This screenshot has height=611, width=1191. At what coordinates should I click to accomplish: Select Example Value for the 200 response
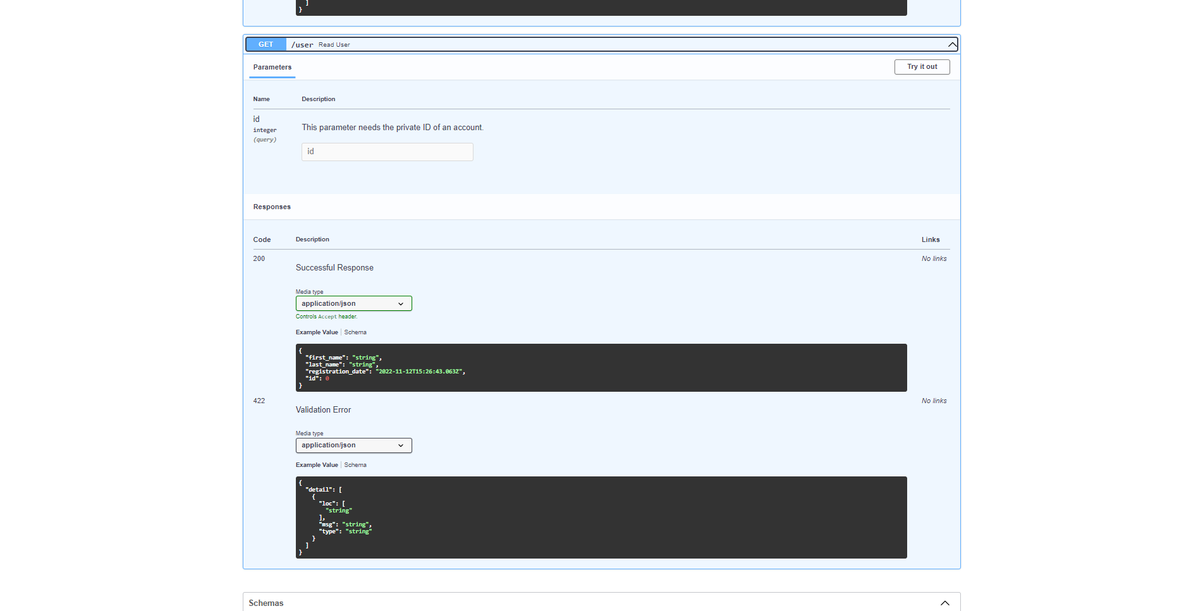(317, 332)
